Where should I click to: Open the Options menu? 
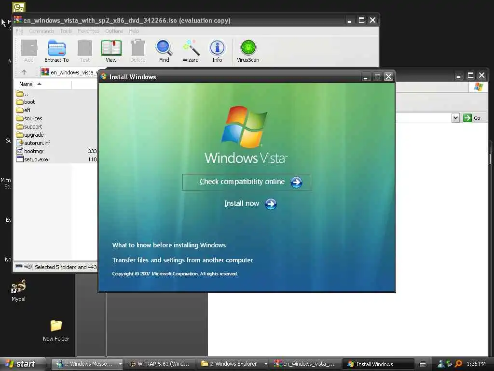coord(114,31)
